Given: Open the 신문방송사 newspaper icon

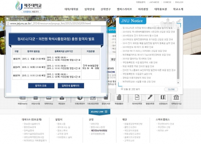Looking at the screenshot, I should tap(163, 98).
